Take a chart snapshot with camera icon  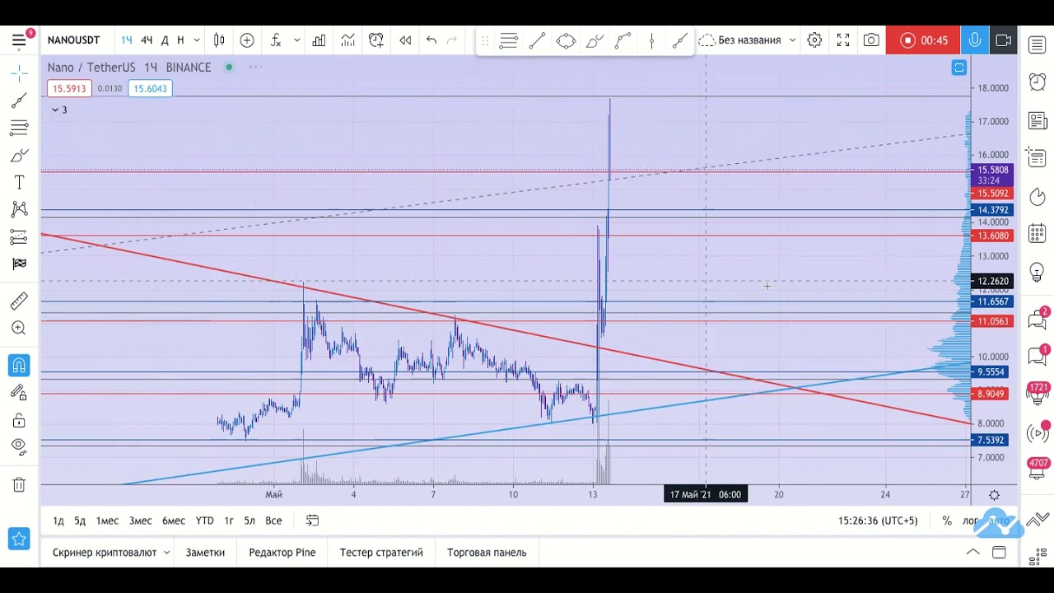tap(871, 40)
